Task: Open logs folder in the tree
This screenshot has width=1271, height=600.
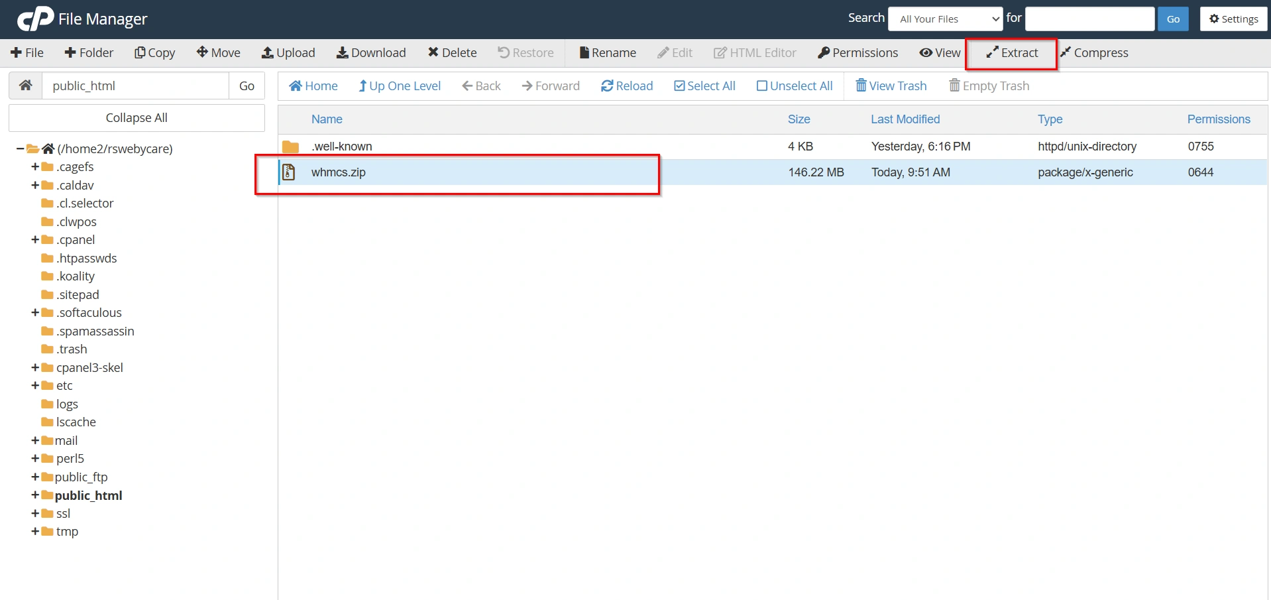Action: coord(67,404)
